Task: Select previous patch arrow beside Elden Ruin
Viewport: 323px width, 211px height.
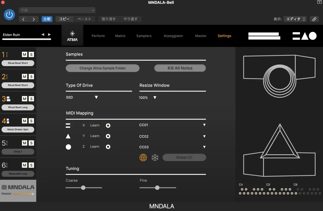Action: coord(43,35)
